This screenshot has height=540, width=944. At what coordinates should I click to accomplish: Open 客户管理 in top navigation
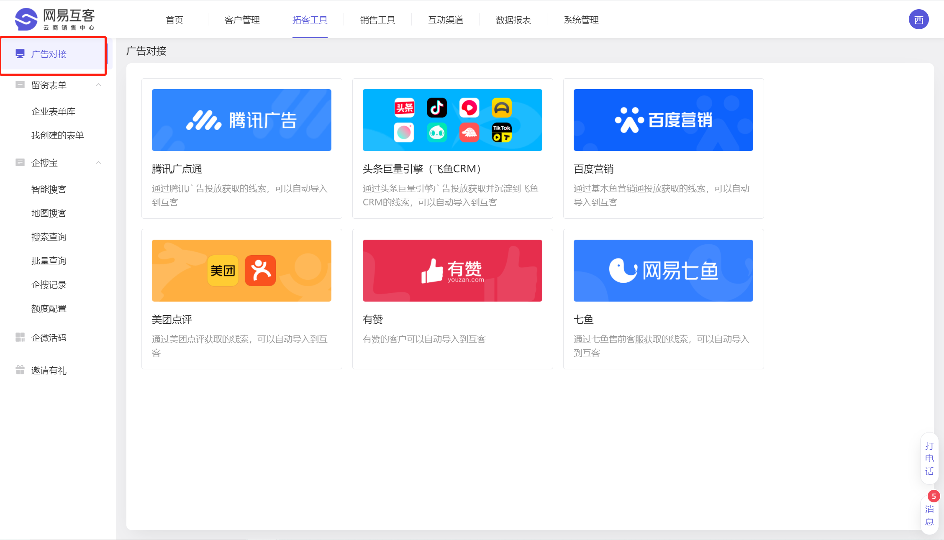(242, 20)
